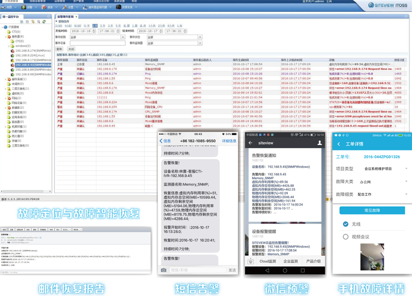The width and height of the screenshot is (412, 296).
Task: Tap the camera icon in SMS input bar
Action: [x=163, y=270]
